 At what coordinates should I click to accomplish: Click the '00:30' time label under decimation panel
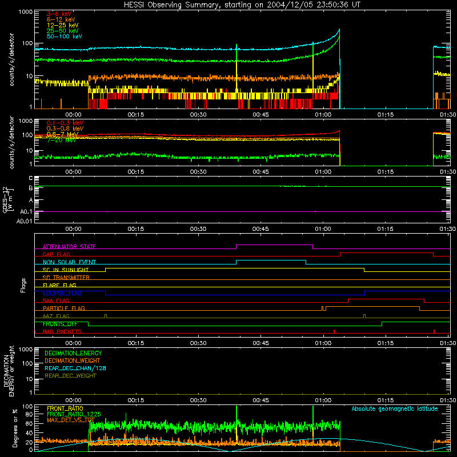click(198, 400)
